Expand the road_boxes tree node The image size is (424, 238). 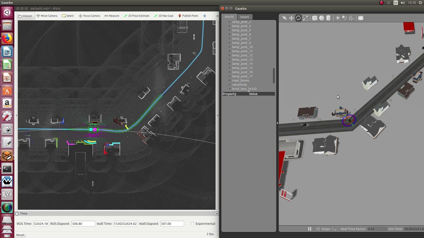click(x=230, y=81)
